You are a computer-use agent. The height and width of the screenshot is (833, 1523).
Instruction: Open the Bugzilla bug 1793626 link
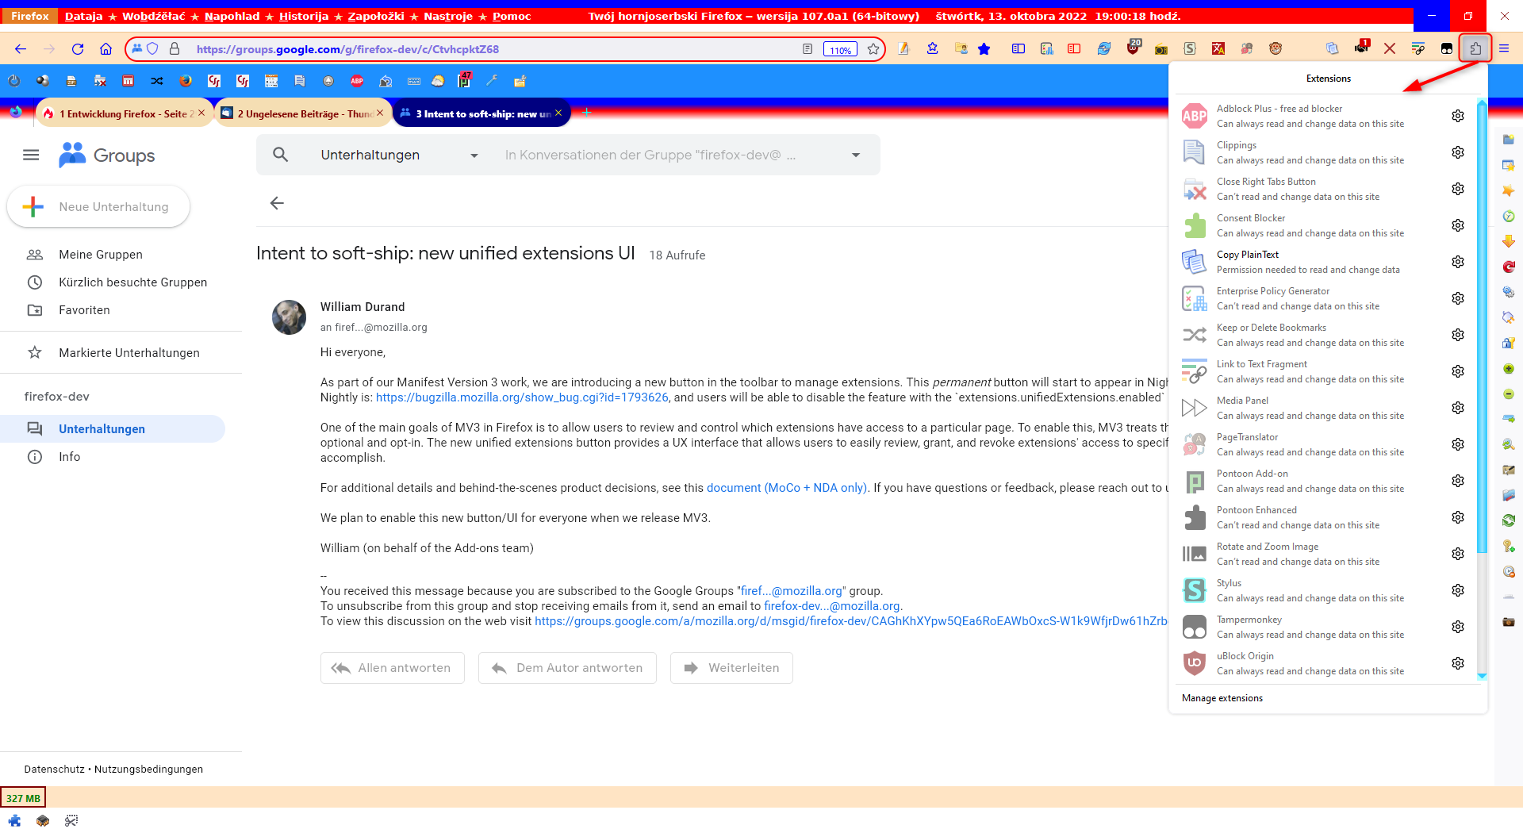coord(522,397)
